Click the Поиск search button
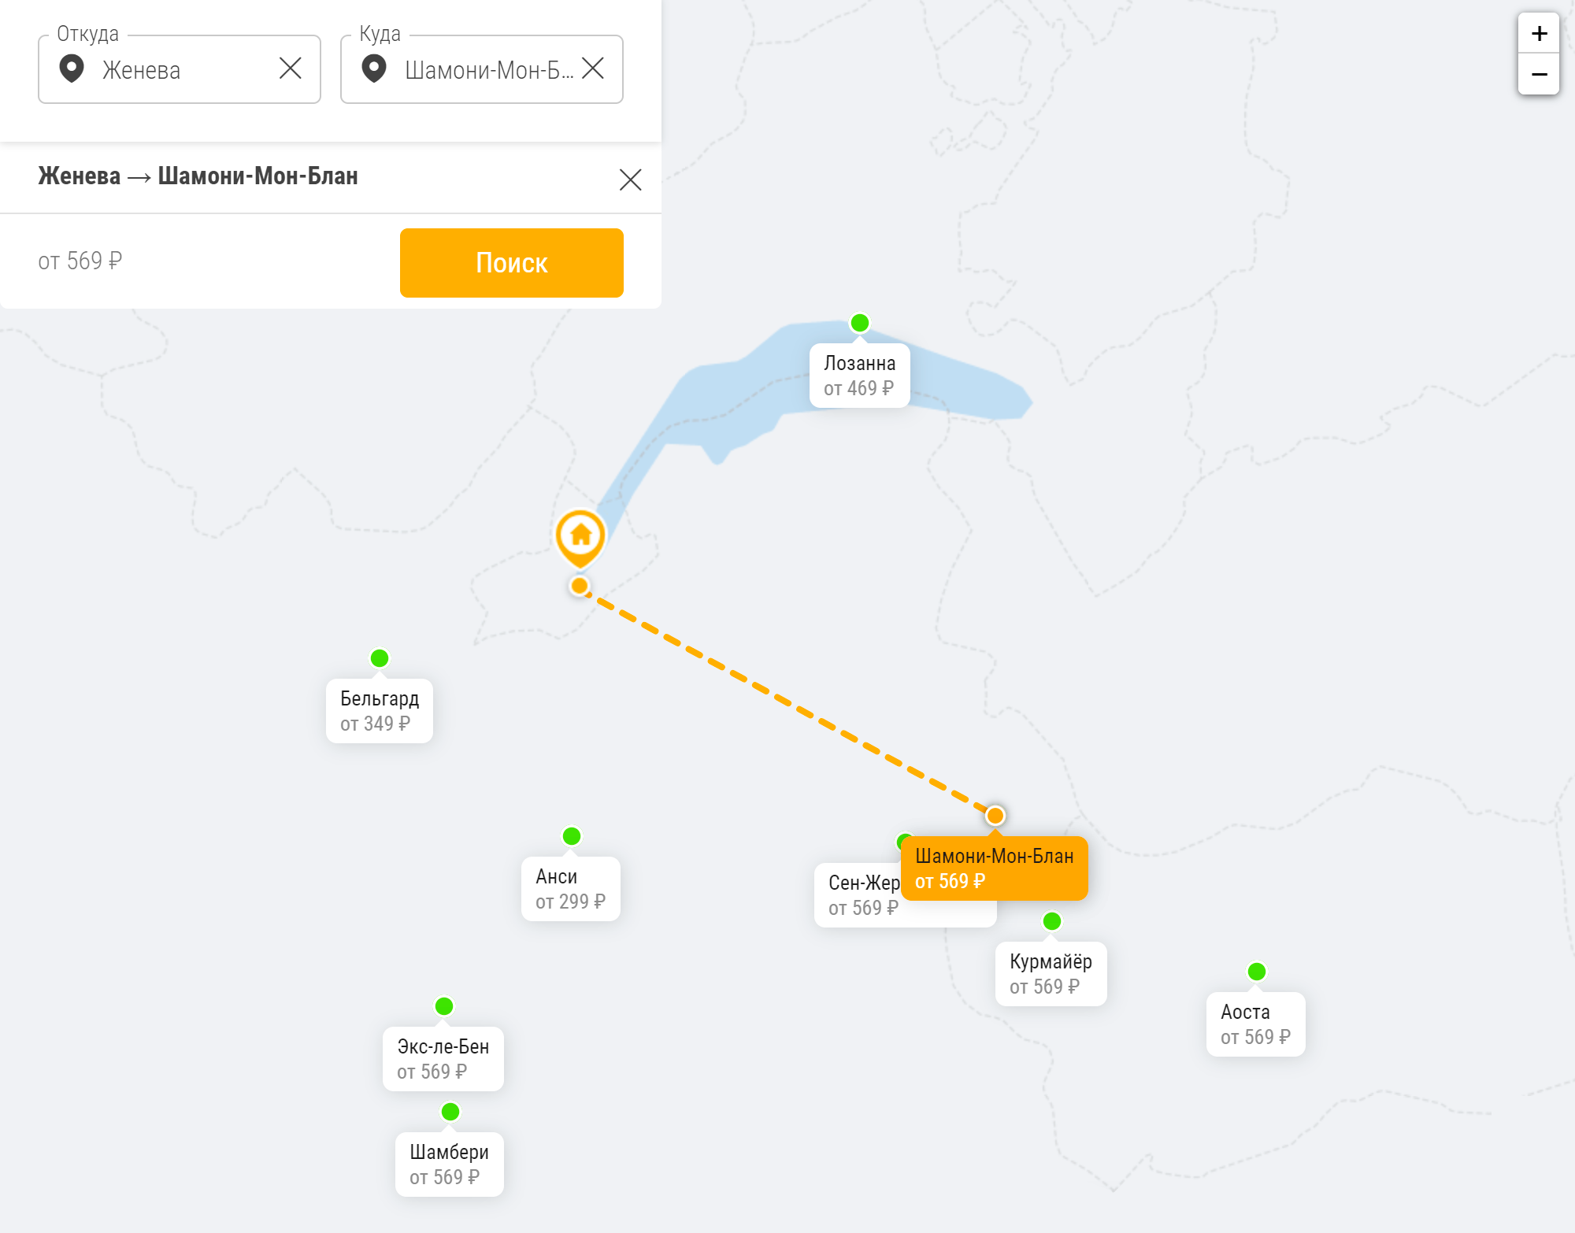 pos(512,263)
